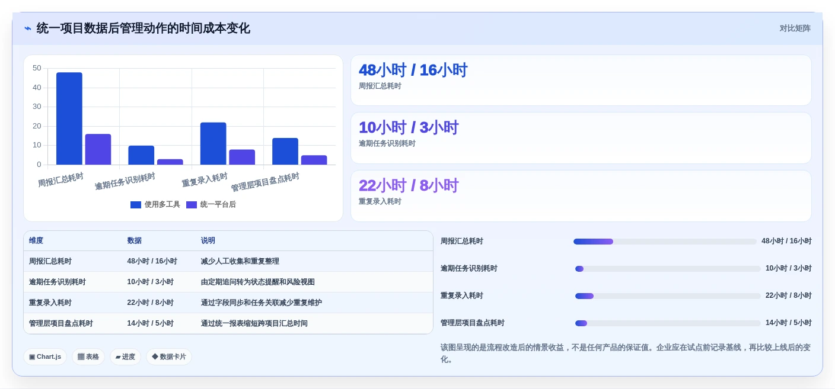Click table value 22小时 / 8小时
The height and width of the screenshot is (389, 835).
click(150, 303)
